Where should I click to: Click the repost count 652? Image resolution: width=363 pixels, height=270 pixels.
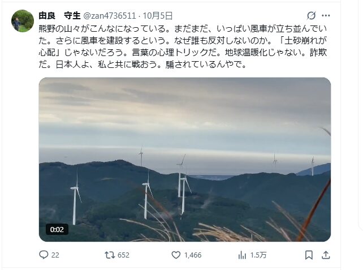click(123, 255)
